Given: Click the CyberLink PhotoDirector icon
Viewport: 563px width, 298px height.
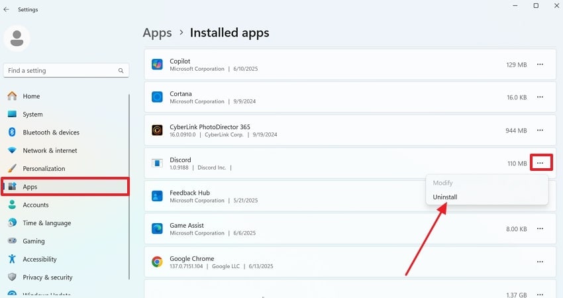Looking at the screenshot, I should coord(157,130).
